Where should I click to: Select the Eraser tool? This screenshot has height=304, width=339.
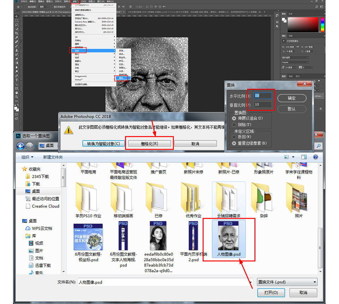tap(17, 59)
